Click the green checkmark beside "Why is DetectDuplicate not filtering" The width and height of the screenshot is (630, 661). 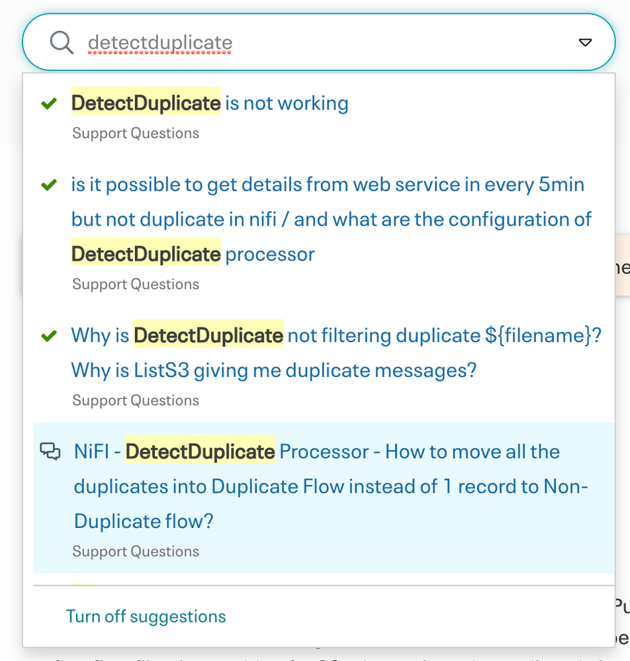pyautogui.click(x=49, y=335)
